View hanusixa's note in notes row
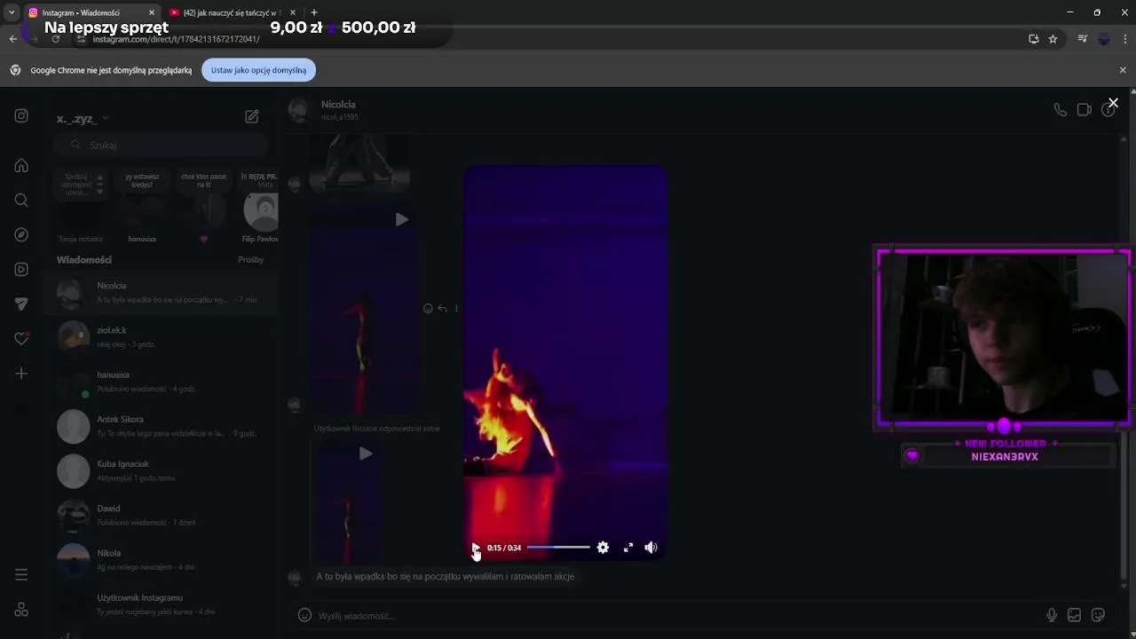This screenshot has width=1136, height=639. click(x=142, y=206)
